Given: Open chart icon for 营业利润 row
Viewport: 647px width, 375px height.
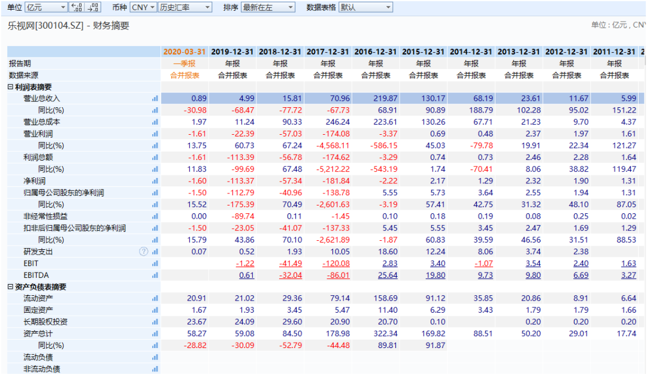Looking at the screenshot, I should (x=155, y=134).
